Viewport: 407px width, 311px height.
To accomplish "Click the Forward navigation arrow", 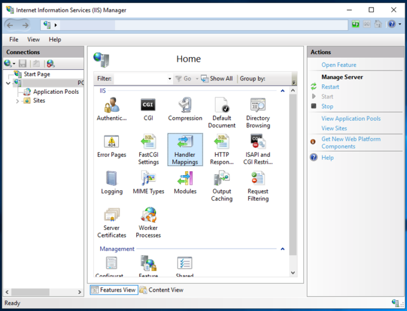I will tap(25, 25).
